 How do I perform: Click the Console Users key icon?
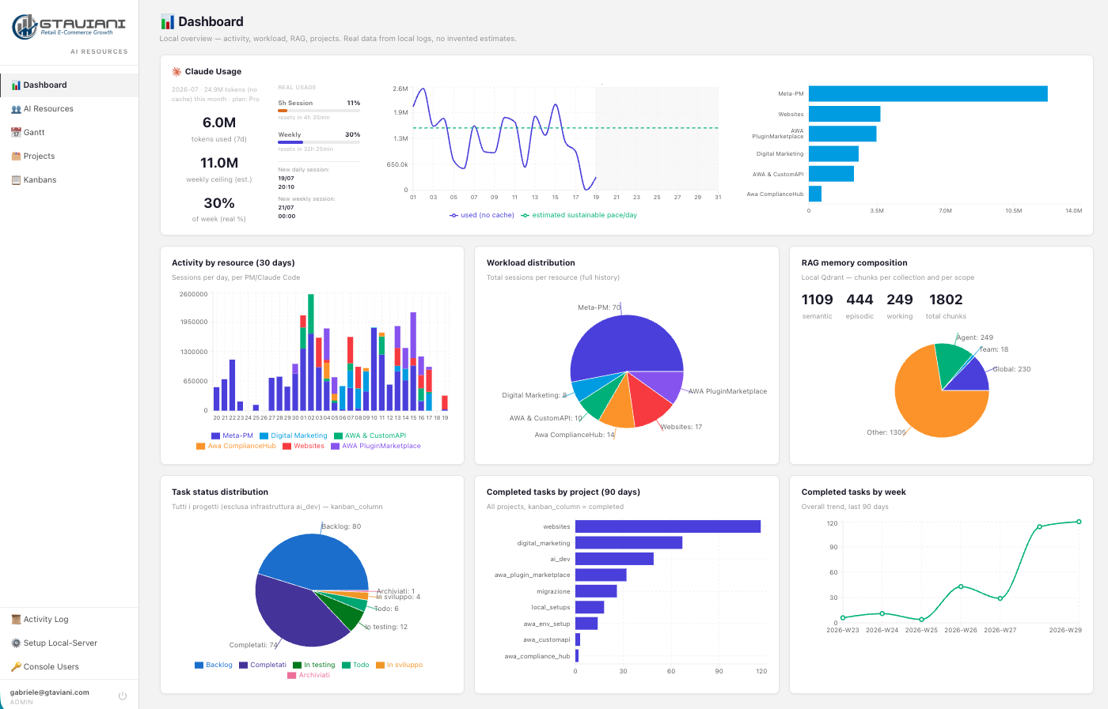pos(16,667)
